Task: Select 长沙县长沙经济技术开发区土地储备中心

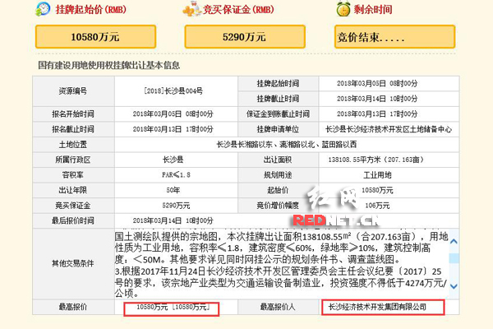Action: (x=389, y=129)
